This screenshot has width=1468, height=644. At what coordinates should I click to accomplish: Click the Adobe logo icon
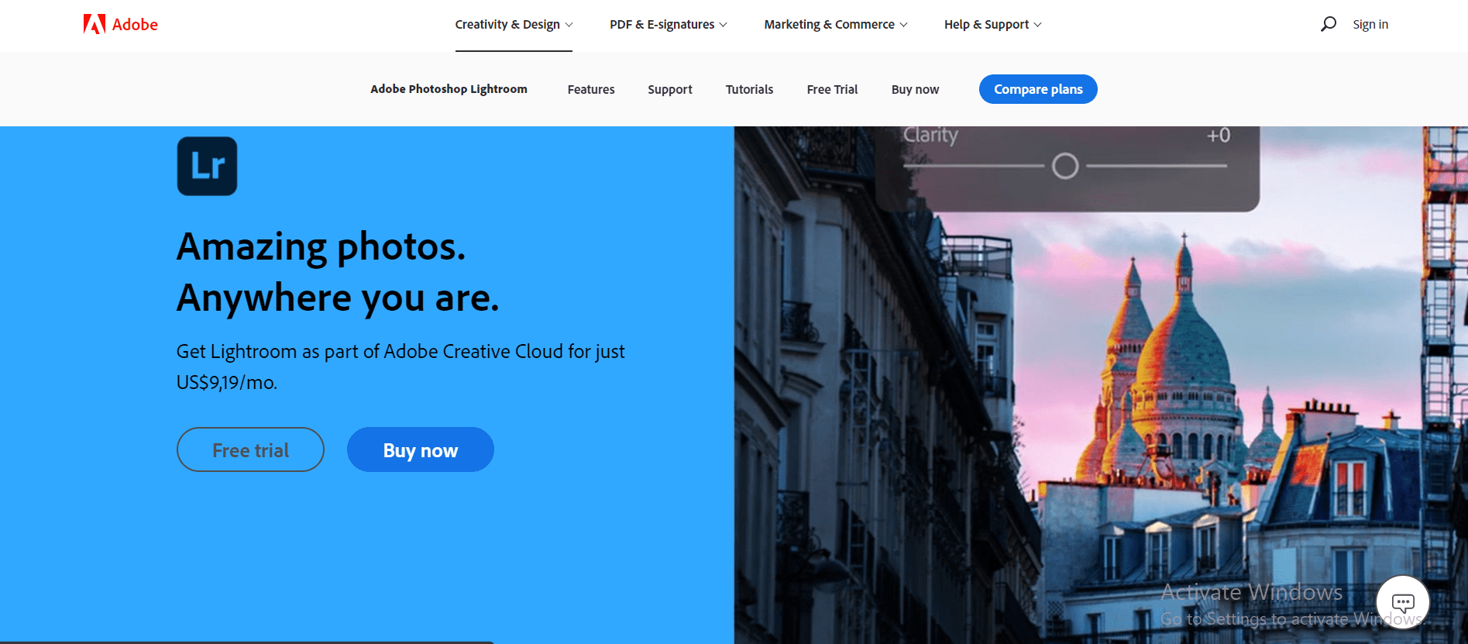(95, 24)
